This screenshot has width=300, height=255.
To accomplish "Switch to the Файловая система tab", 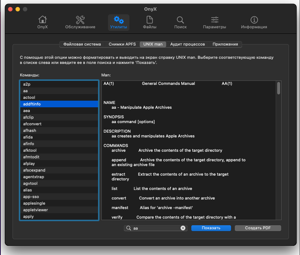I will 82,44.
